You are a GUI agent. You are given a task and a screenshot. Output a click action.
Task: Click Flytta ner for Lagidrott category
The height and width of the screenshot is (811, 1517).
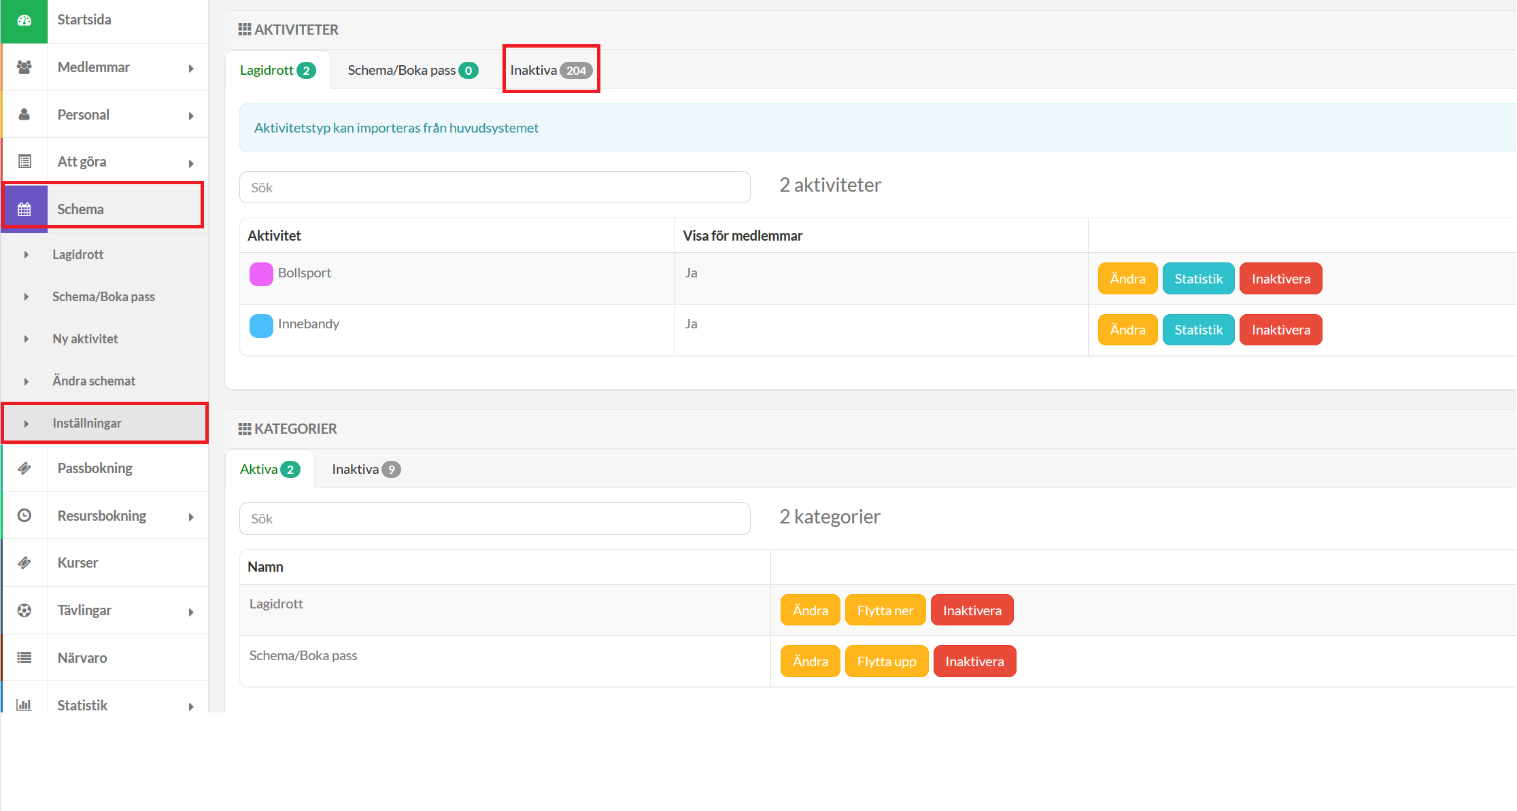(885, 610)
